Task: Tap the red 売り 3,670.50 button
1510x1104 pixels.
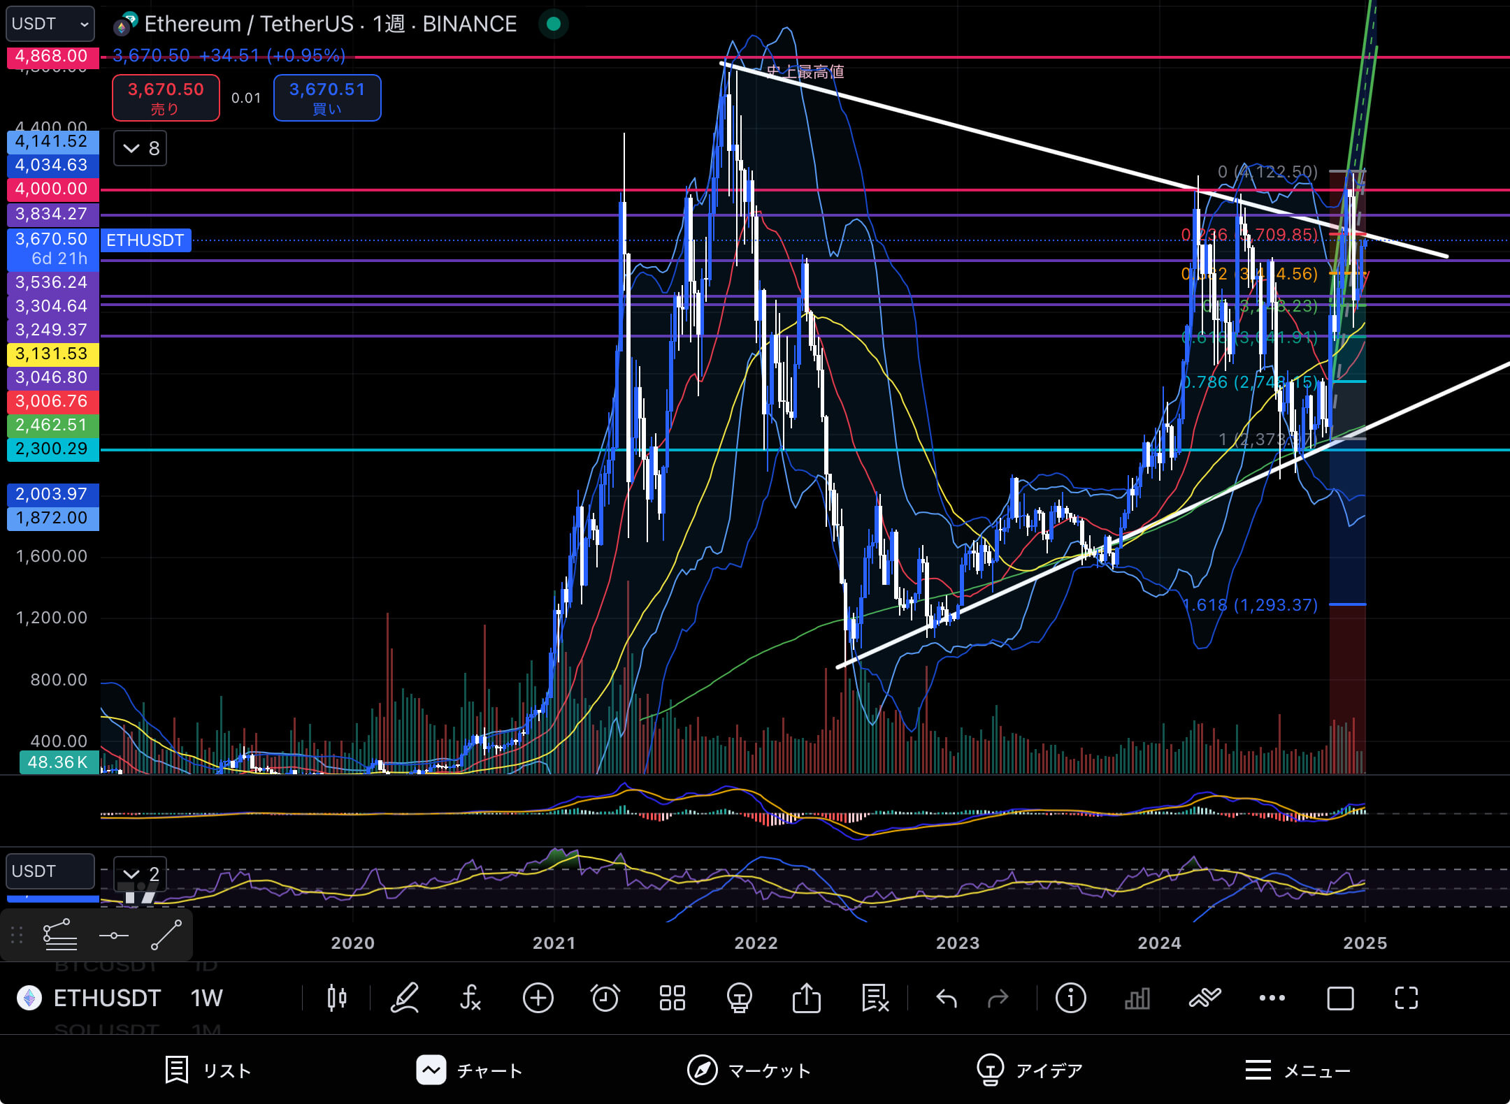Action: point(166,98)
